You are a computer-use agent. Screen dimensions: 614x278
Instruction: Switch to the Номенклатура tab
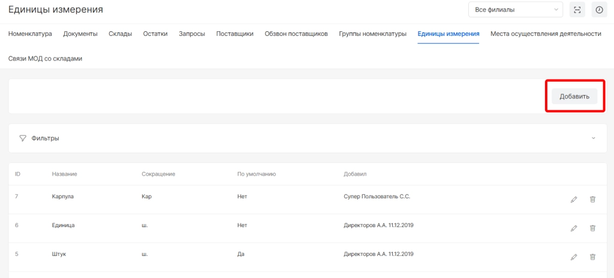point(30,34)
